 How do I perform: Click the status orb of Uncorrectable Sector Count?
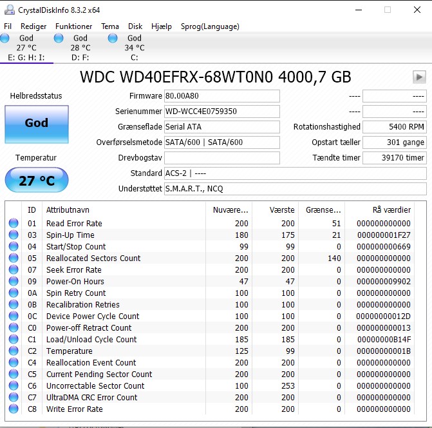[x=14, y=385]
